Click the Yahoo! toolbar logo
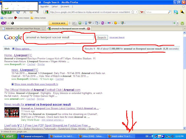Viewport: 186px width, 139px height. pos(4,23)
